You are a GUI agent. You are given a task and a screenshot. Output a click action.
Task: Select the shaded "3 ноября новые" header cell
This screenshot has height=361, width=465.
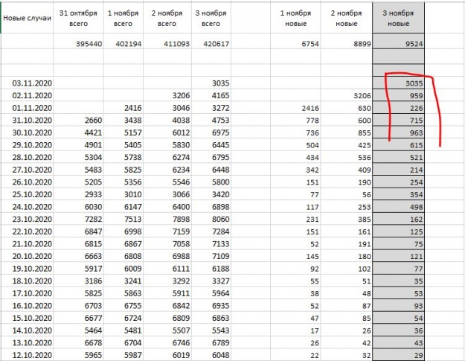(398, 18)
